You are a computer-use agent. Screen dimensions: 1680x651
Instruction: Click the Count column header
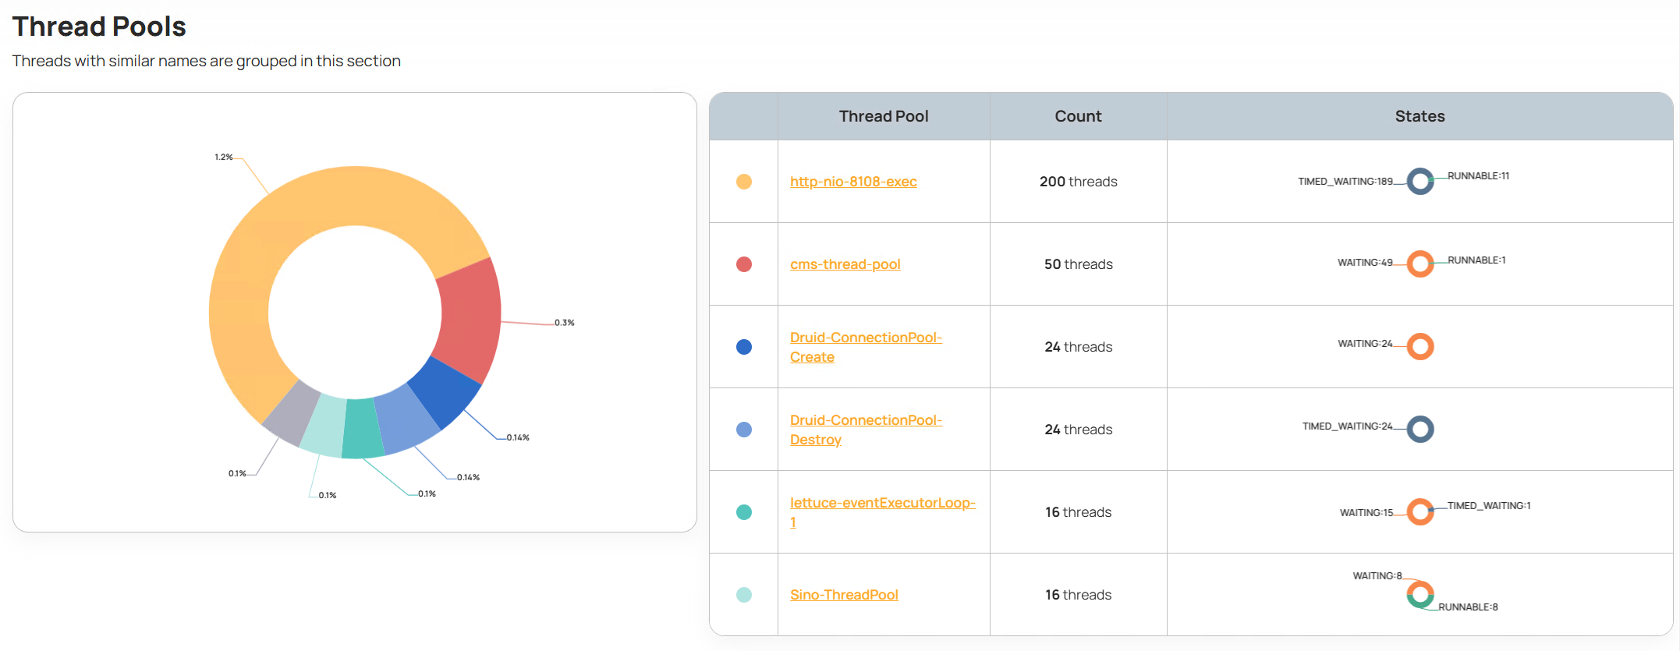pos(1078,116)
